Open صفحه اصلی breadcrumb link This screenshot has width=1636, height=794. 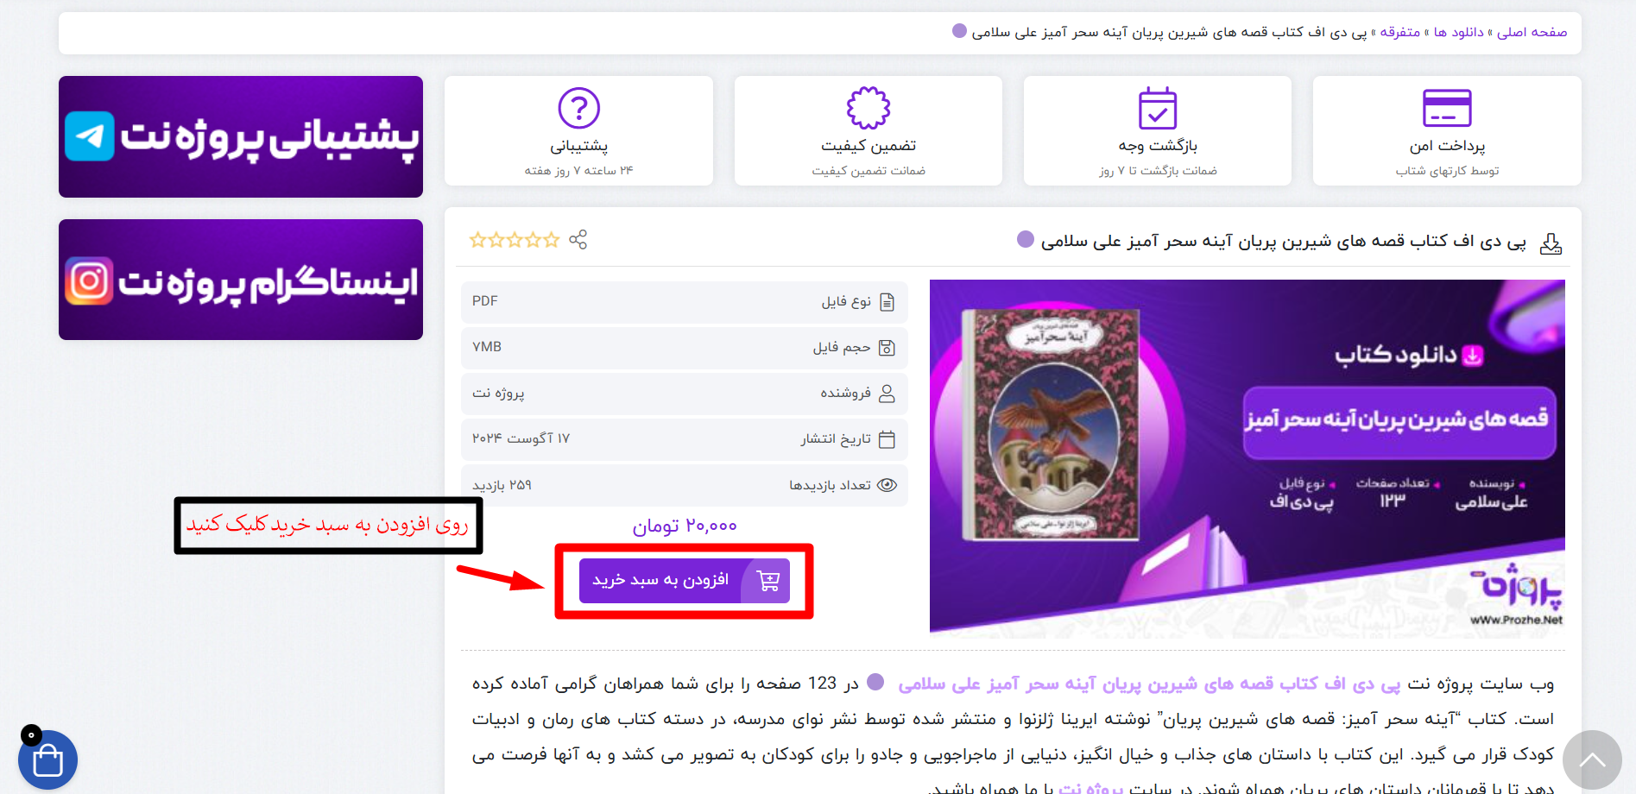pyautogui.click(x=1532, y=32)
